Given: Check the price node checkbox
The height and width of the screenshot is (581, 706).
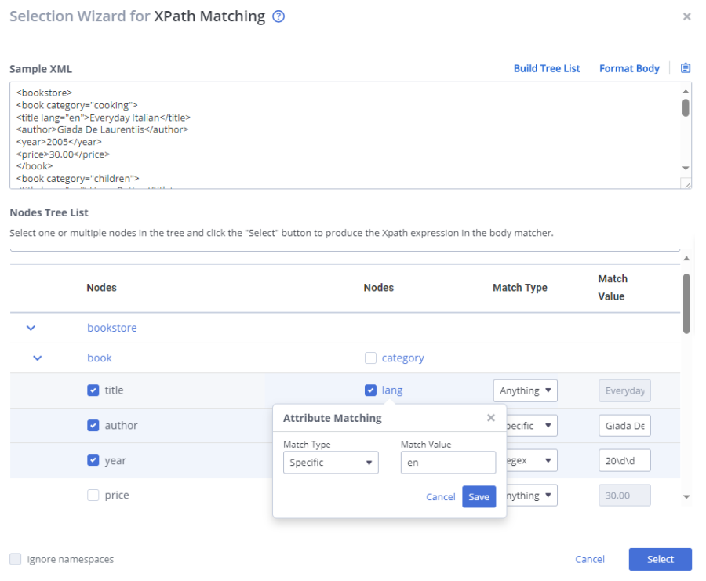Looking at the screenshot, I should point(93,495).
